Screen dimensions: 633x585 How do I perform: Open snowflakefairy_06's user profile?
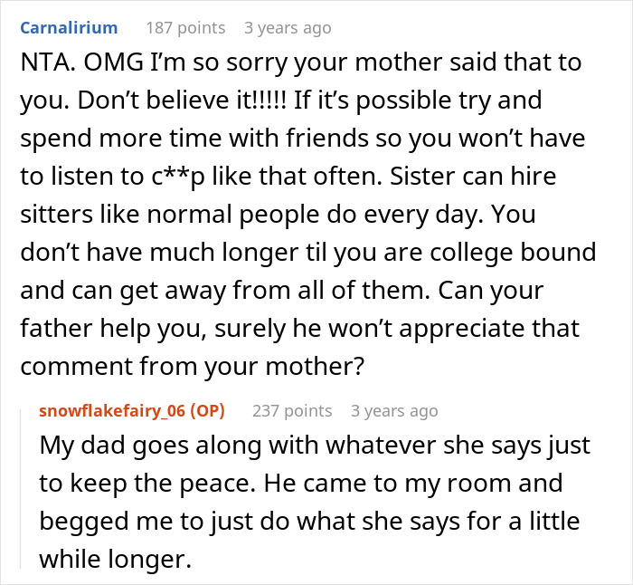109,411
